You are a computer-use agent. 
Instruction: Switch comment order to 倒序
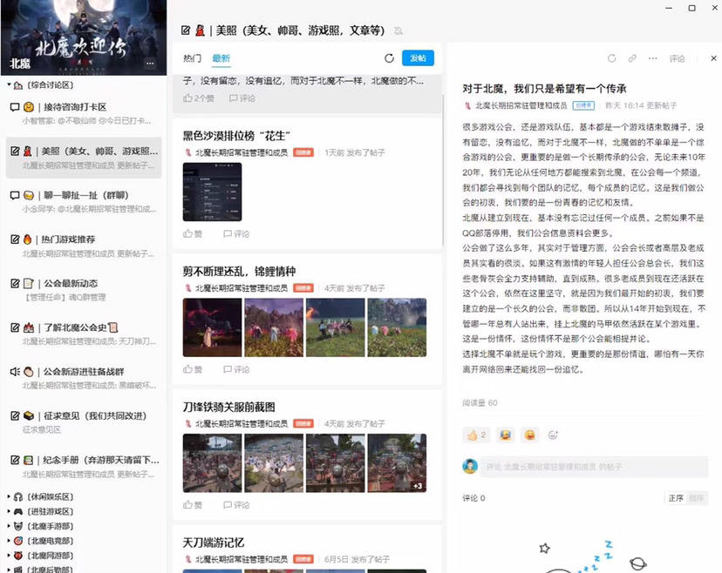point(697,498)
